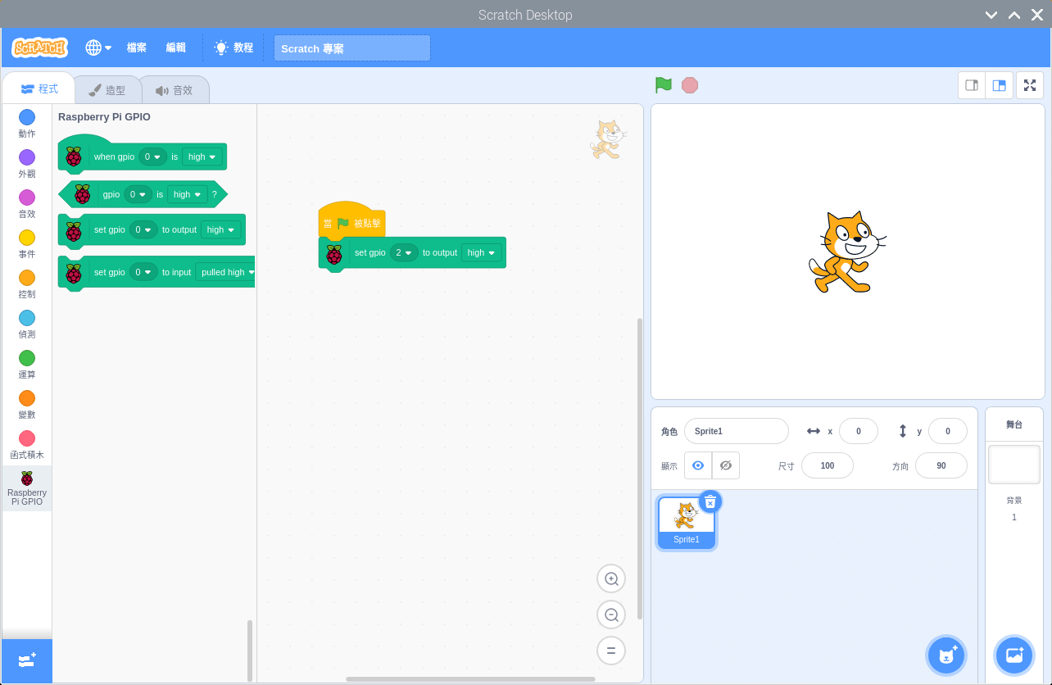Select the 控制 block category
The width and height of the screenshot is (1052, 685).
pos(27,284)
